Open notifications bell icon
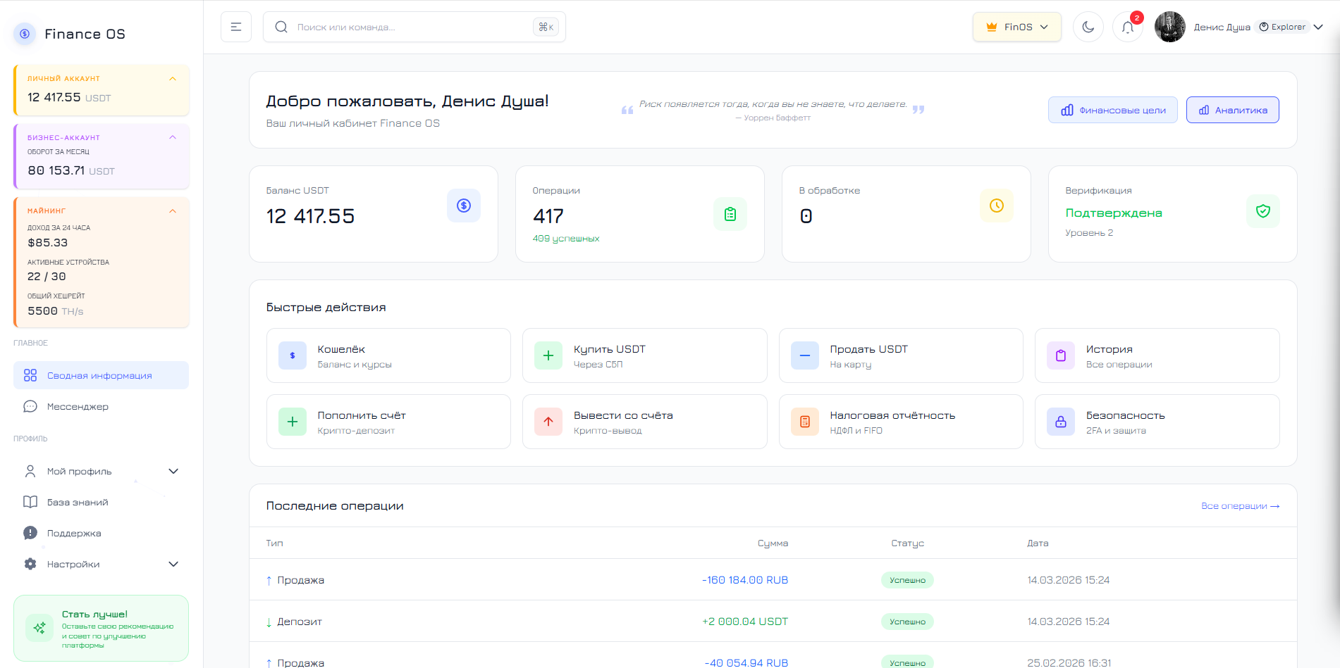The height and width of the screenshot is (668, 1340). (x=1127, y=27)
